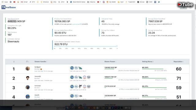Sort table by Steem Power column
The width and height of the screenshot is (196, 110).
[110, 62]
